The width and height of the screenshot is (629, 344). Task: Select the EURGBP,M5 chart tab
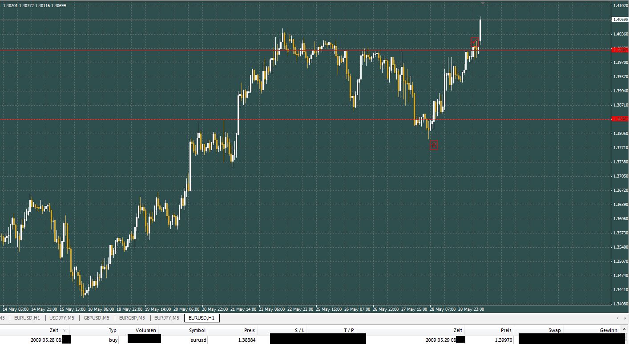(x=132, y=318)
